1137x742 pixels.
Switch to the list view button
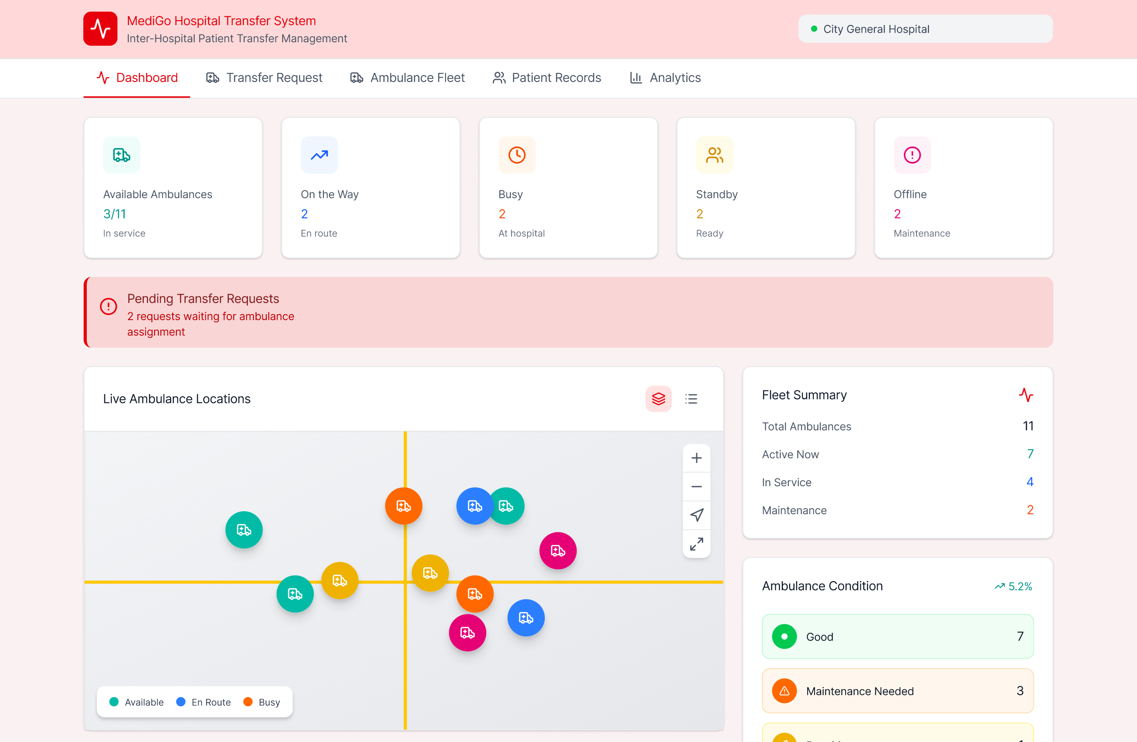pyautogui.click(x=691, y=399)
